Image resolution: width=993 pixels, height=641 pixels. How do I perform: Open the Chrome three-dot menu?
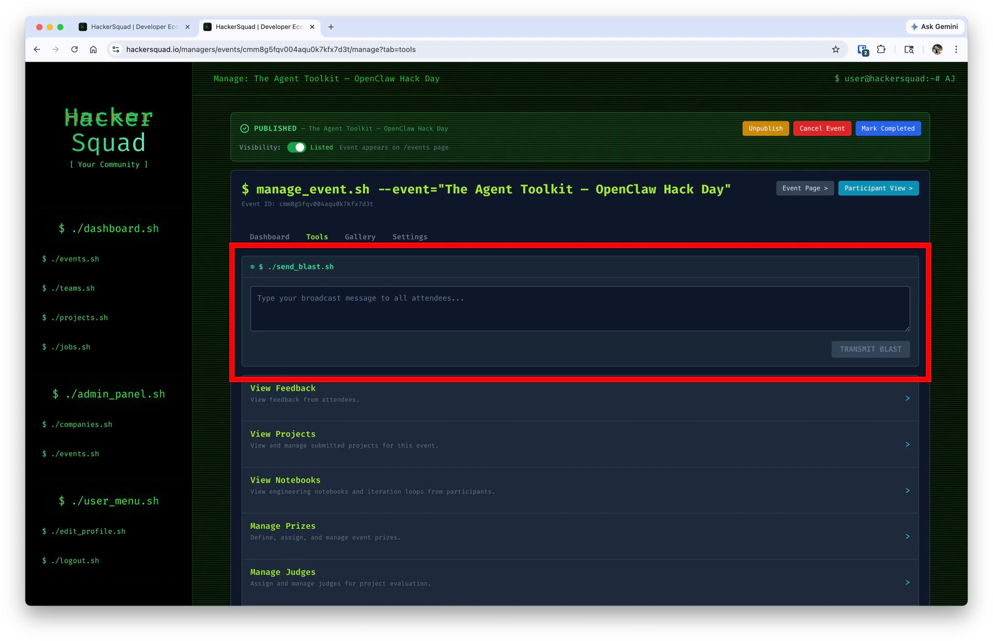[956, 49]
